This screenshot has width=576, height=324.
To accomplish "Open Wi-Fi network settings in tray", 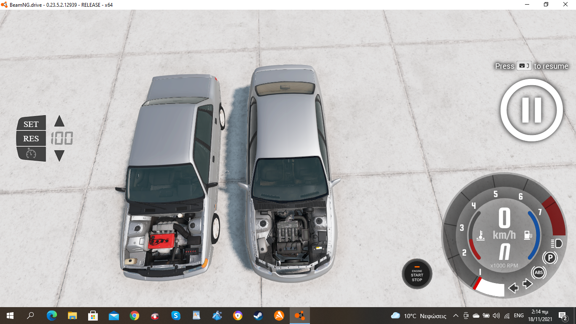I will tap(506, 316).
